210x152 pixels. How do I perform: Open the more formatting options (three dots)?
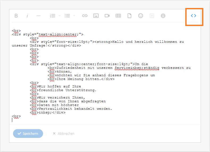click(x=39, y=16)
